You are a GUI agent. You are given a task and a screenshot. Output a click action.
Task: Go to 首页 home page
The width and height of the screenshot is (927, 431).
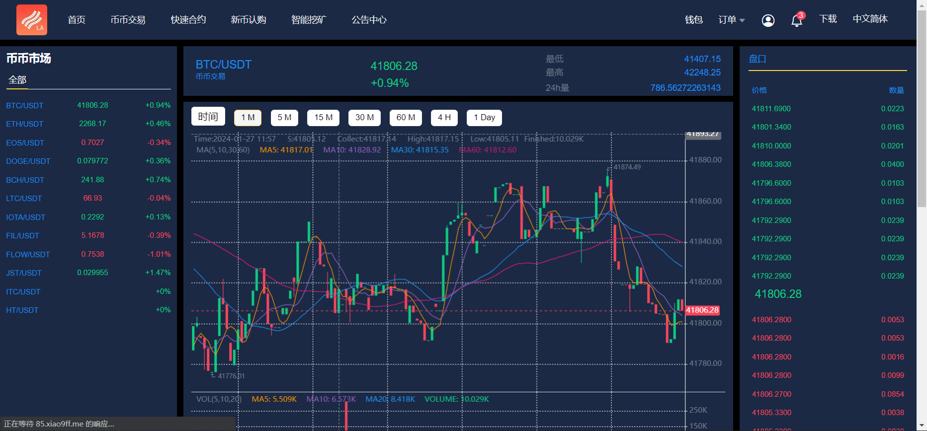point(77,20)
